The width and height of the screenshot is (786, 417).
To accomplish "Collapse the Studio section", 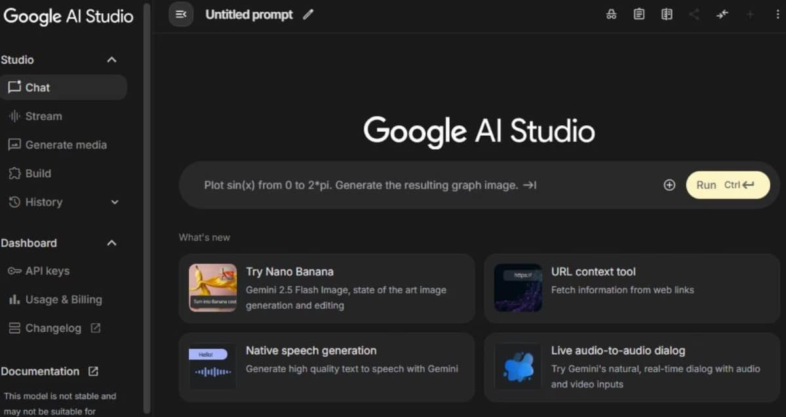I will point(111,59).
